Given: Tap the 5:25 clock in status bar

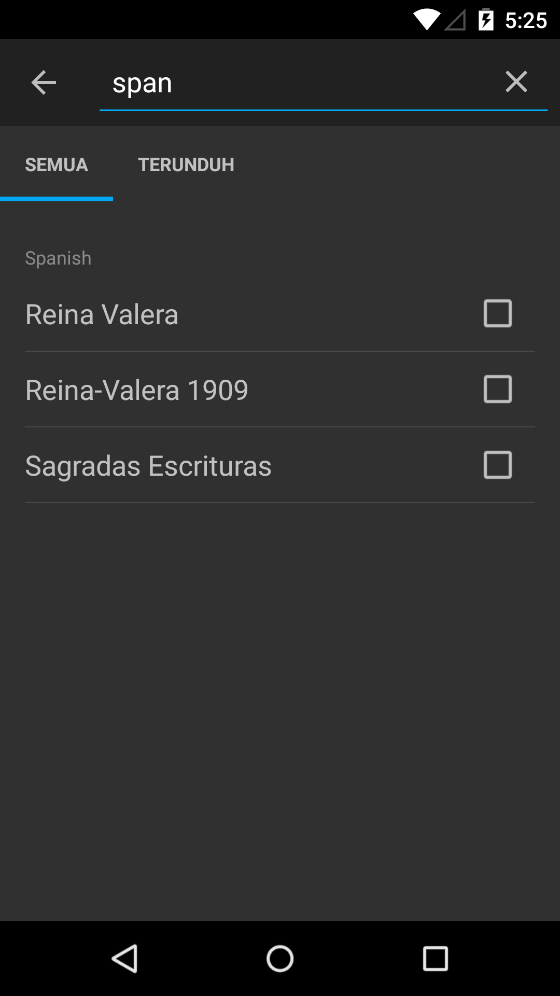Looking at the screenshot, I should [x=526, y=20].
